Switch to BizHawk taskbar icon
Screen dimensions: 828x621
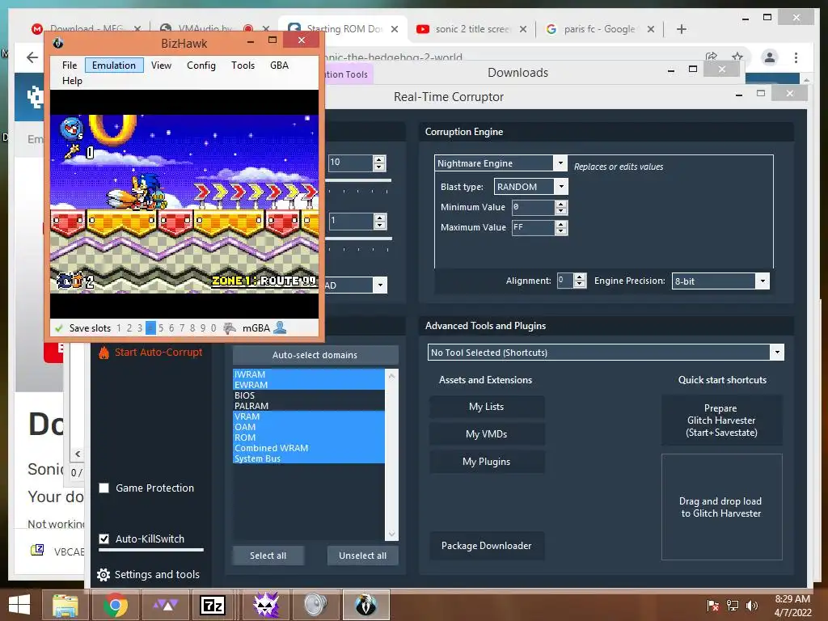[x=366, y=605]
